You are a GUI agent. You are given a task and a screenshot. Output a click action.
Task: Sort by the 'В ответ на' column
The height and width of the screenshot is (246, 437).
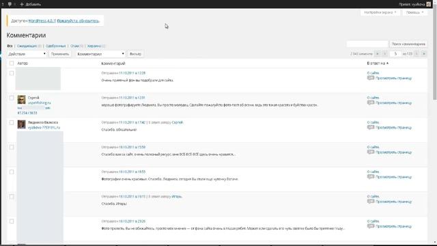tap(378, 64)
